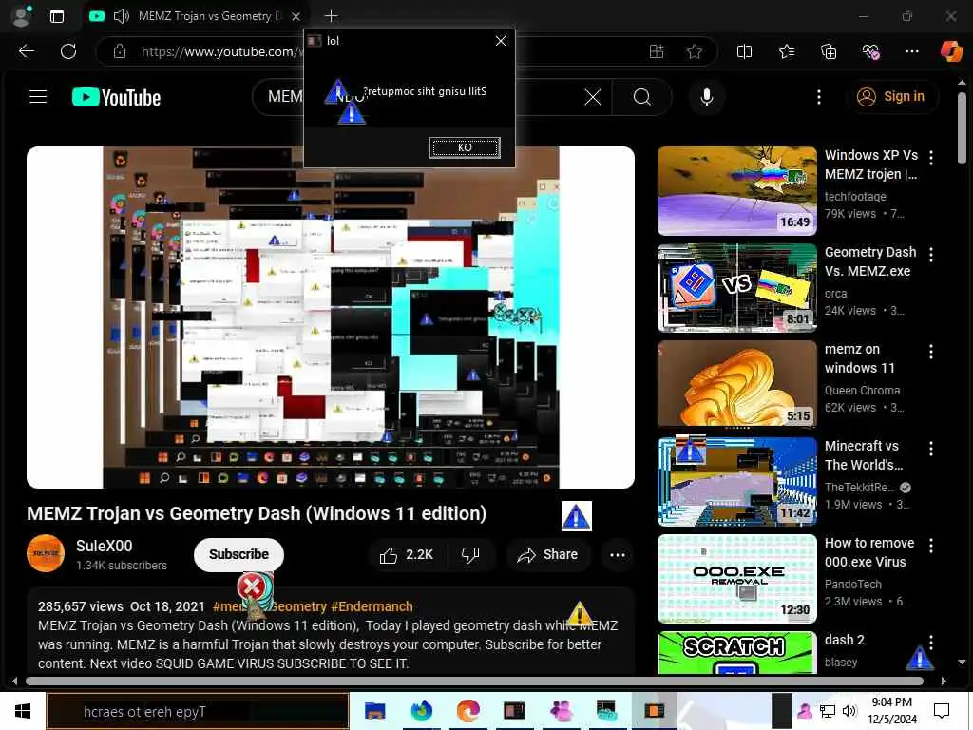Click the address bar URL
The height and width of the screenshot is (730, 973).
[222, 51]
